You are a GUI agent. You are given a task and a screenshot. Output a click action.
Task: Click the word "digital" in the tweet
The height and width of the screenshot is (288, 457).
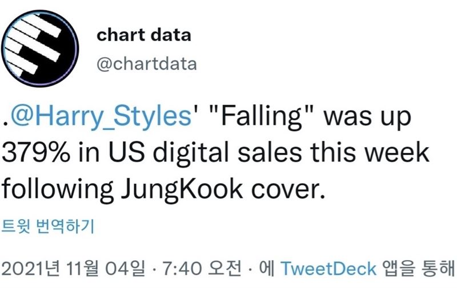point(191,153)
